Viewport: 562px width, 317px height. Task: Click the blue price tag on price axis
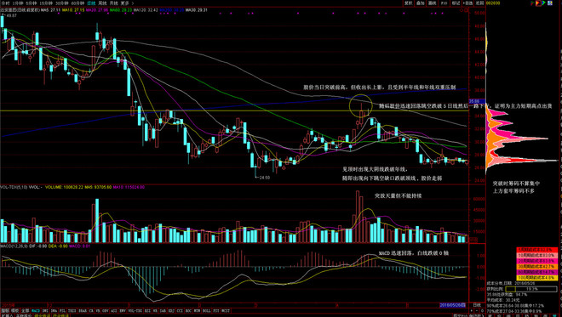(477, 102)
